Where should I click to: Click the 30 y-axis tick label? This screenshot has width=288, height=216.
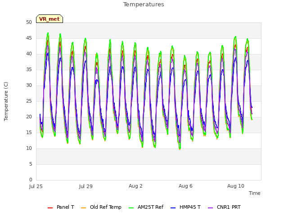pyautogui.click(x=29, y=85)
